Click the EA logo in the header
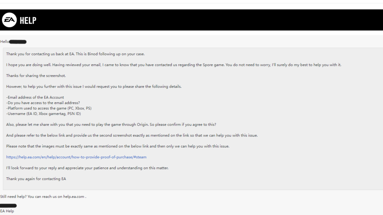This screenshot has width=383, height=215. tap(9, 20)
